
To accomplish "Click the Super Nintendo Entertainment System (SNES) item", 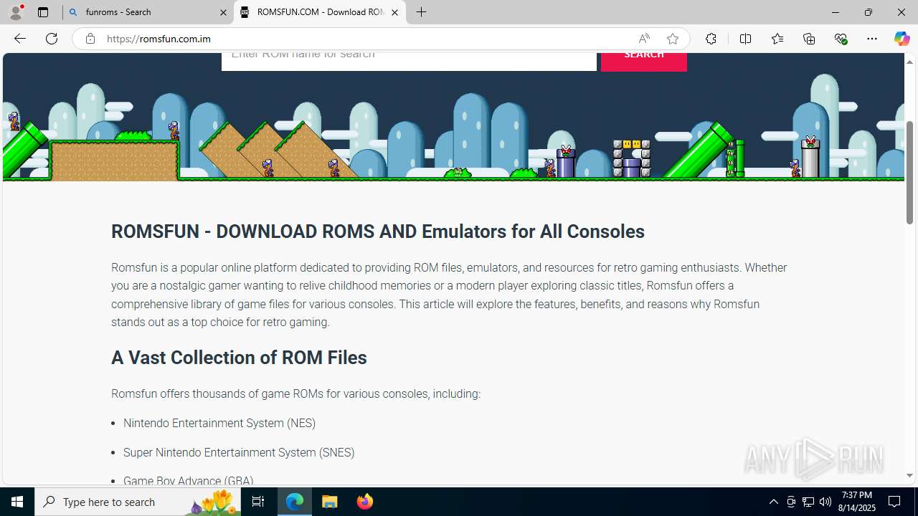I will (x=239, y=452).
